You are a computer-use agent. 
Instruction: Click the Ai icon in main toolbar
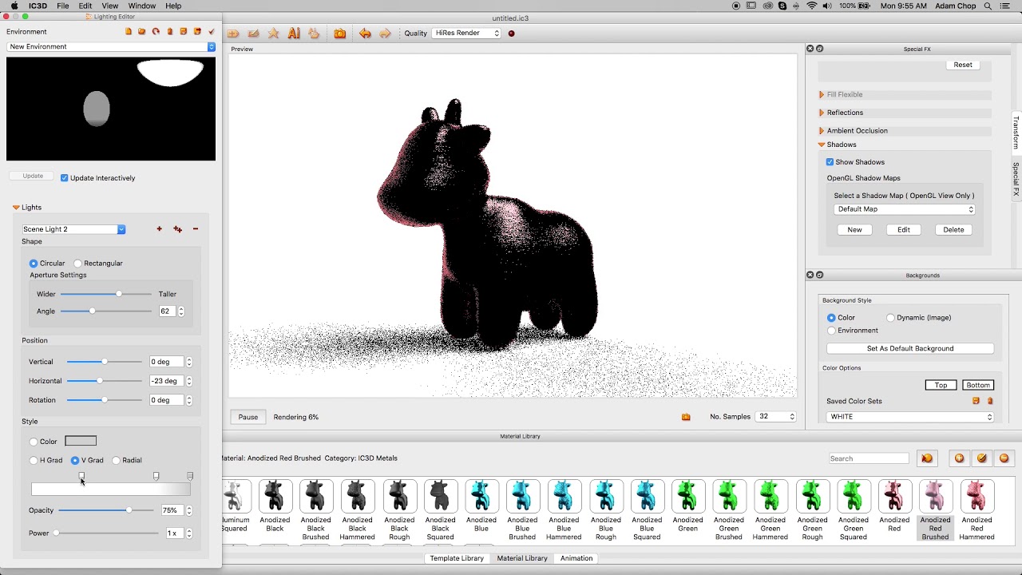[294, 34]
